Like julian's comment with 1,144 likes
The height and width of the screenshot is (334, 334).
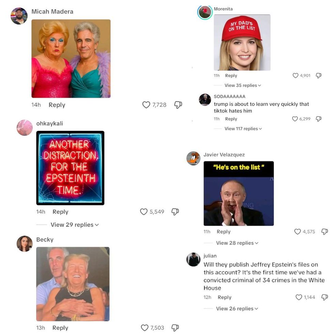point(299,297)
